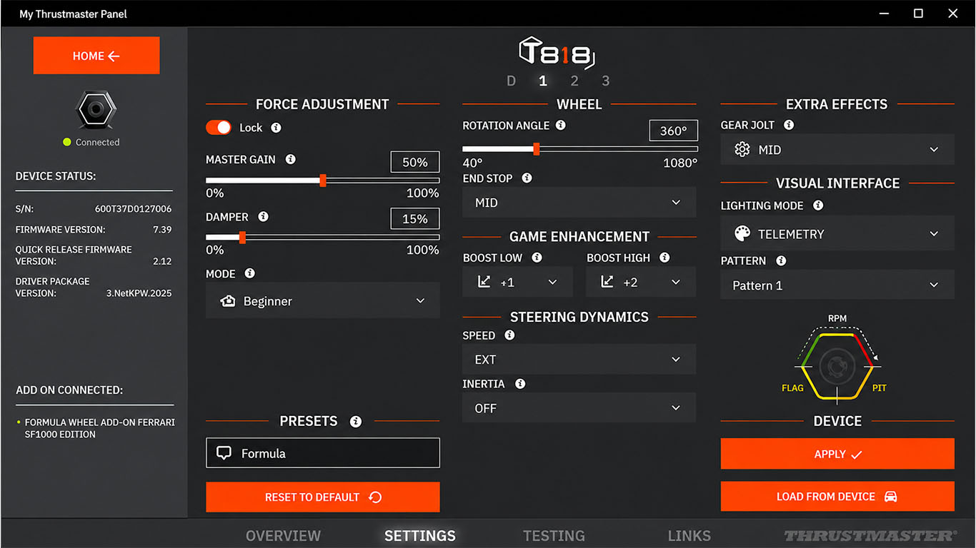This screenshot has width=976, height=548.
Task: Click the Damper 15% value box
Action: coord(415,219)
